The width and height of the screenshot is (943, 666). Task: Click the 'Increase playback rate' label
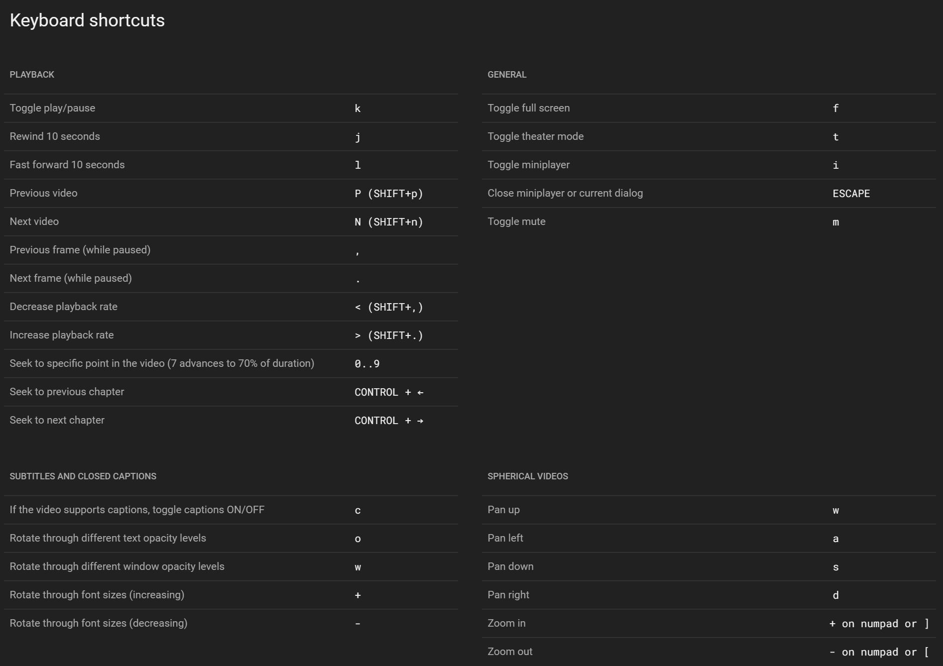point(62,335)
